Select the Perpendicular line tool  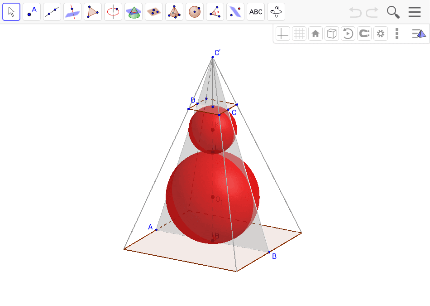click(72, 12)
